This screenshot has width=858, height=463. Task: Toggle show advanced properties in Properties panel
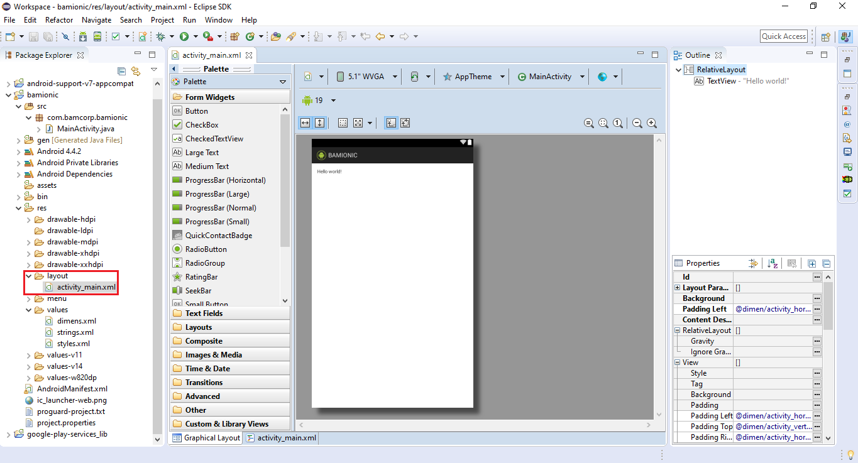[x=753, y=264]
